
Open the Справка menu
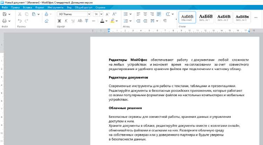click(100, 7)
